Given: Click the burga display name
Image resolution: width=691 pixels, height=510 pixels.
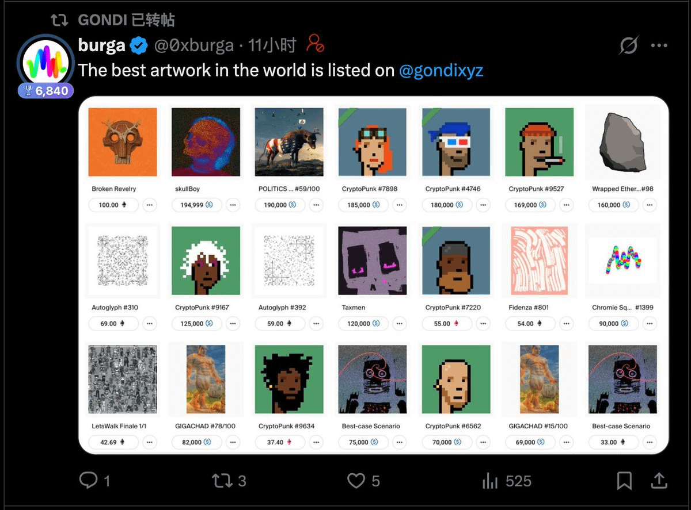Looking at the screenshot, I should point(101,45).
